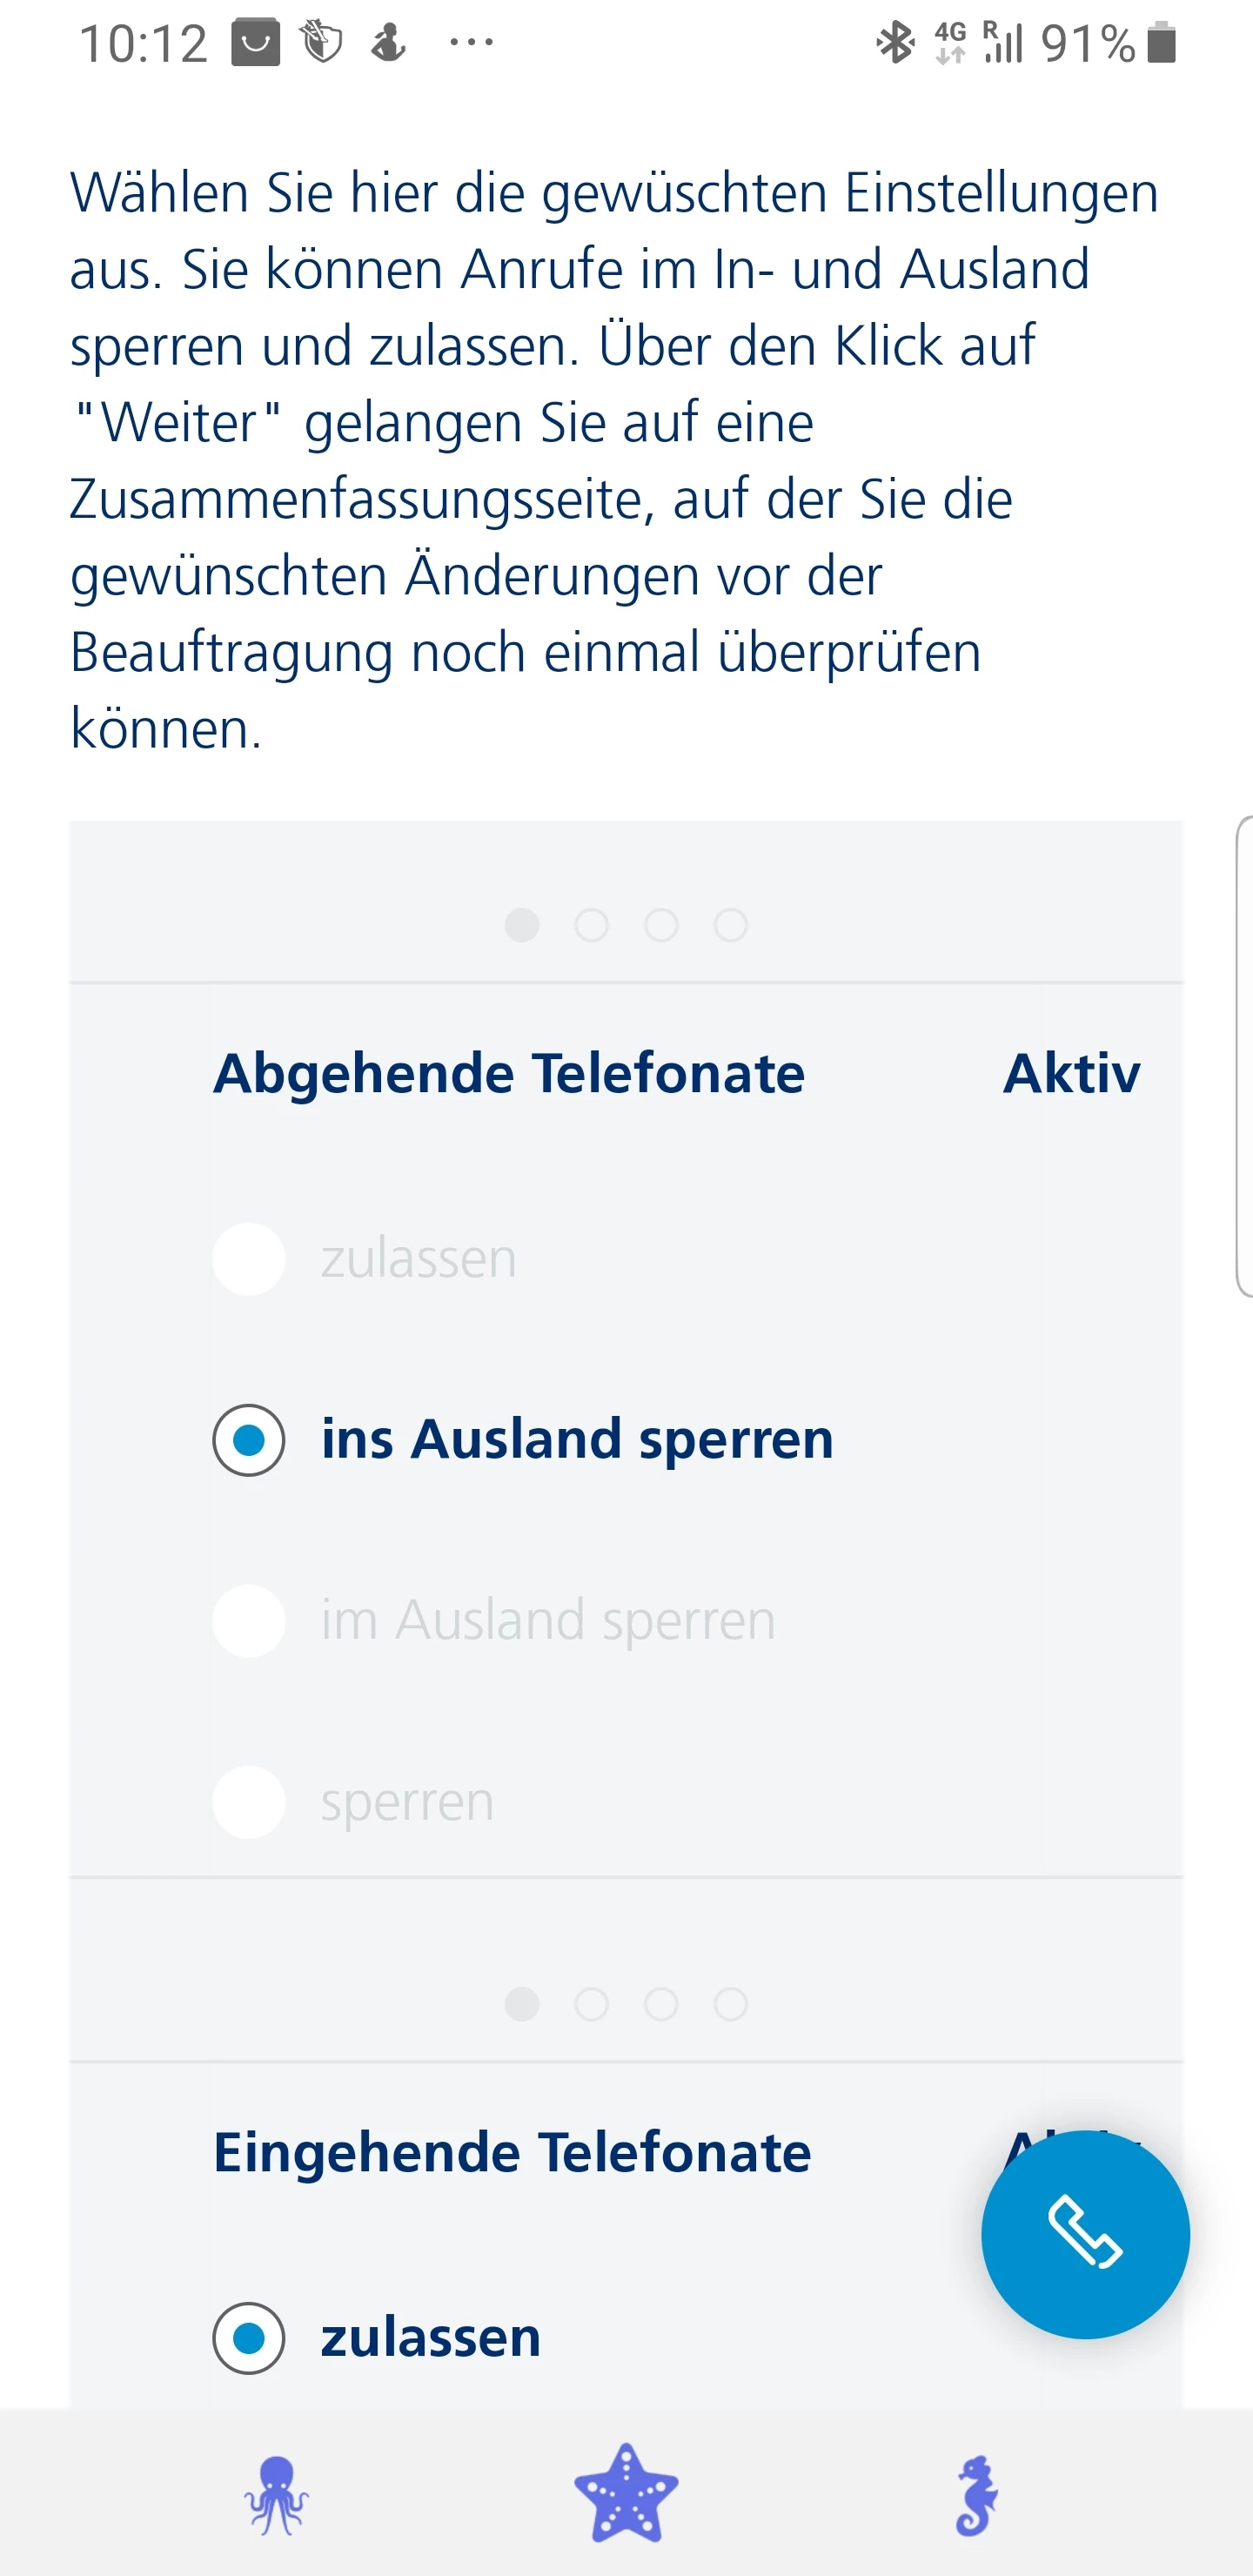This screenshot has width=1253, height=2576.
Task: Tap the shield notification icon
Action: click(322, 43)
